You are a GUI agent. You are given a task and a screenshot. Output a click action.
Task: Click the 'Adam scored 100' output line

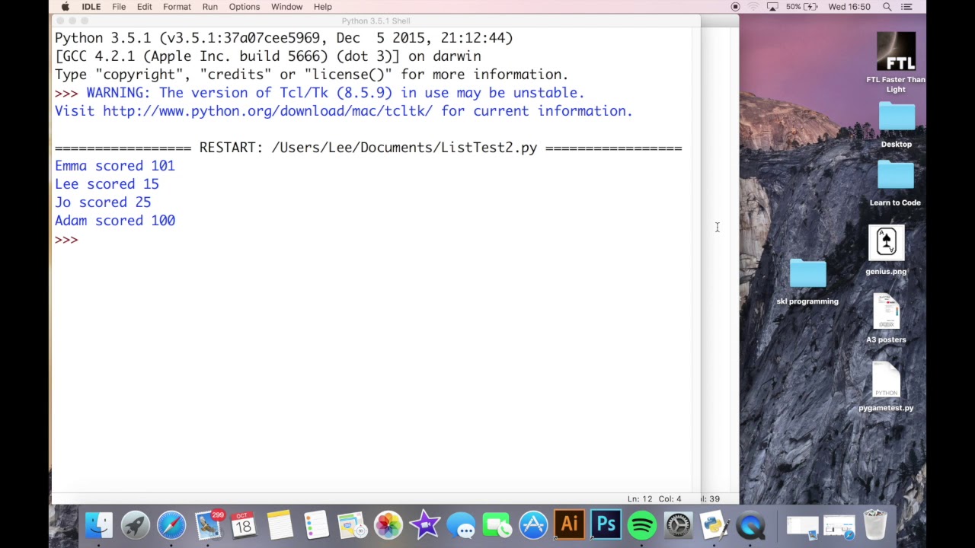[x=115, y=221]
